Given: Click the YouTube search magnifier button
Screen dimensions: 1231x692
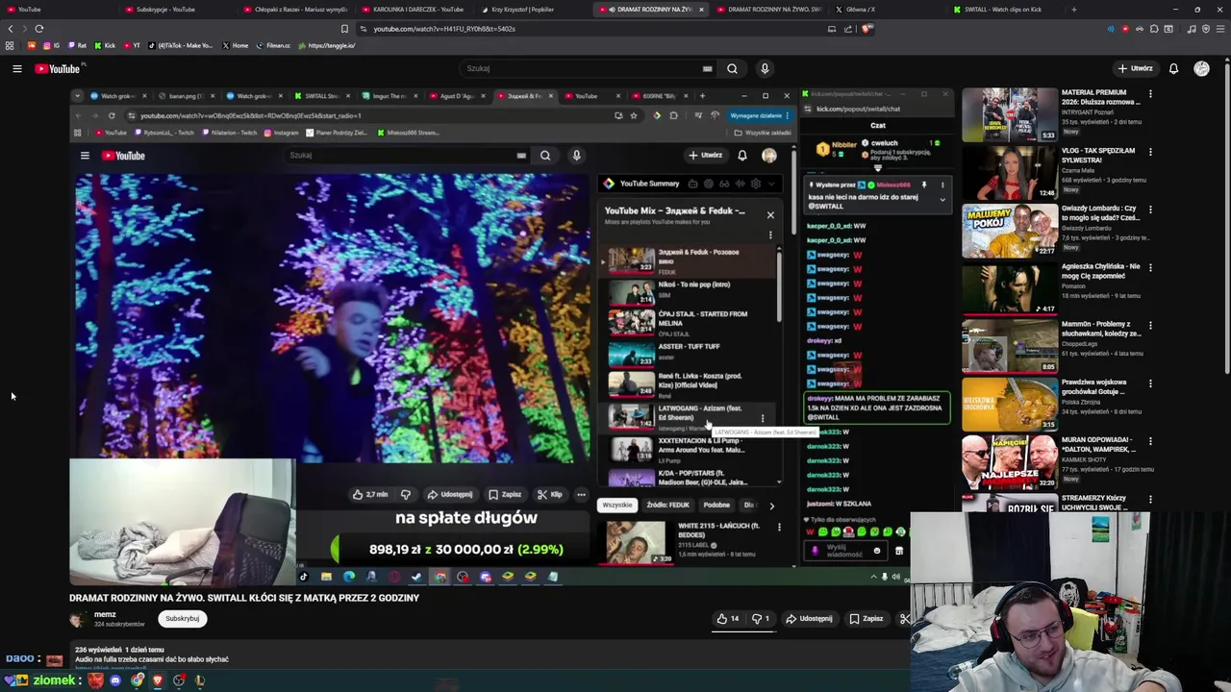Looking at the screenshot, I should [732, 68].
